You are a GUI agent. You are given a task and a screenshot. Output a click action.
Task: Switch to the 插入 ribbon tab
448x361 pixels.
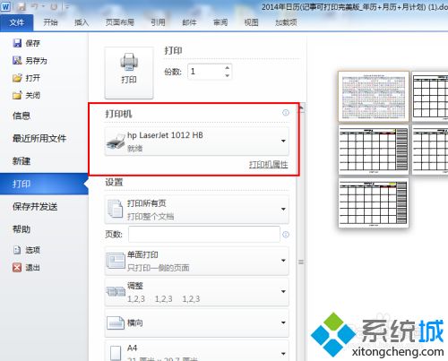82,22
